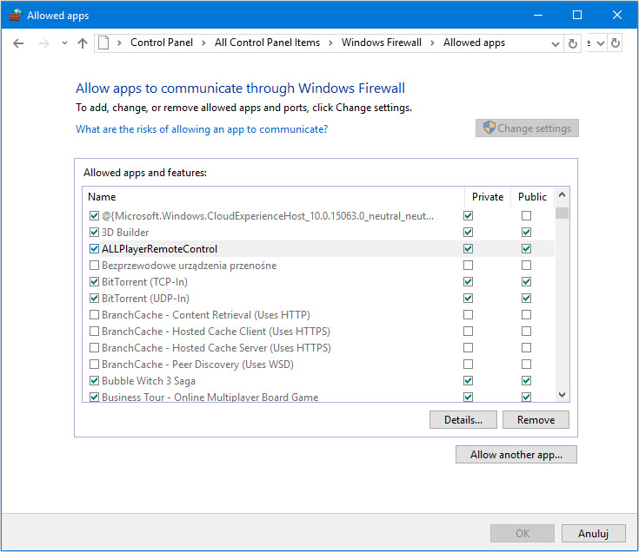Toggle Private checkbox for 3D Builder

pos(469,233)
